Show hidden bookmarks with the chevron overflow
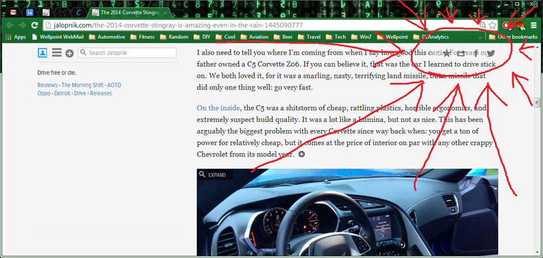The height and width of the screenshot is (258, 543). 480,37
